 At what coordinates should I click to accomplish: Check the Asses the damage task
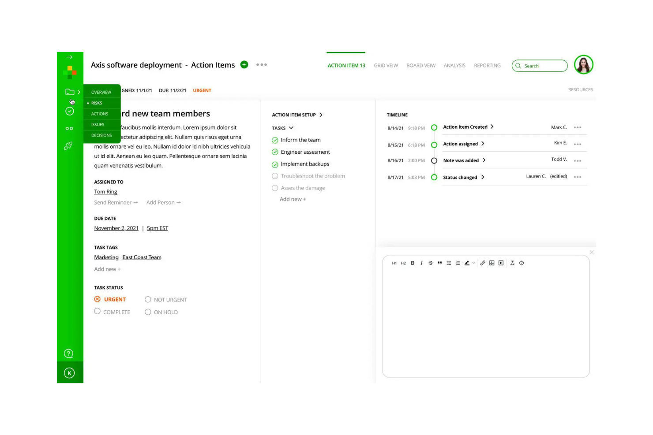pos(275,188)
